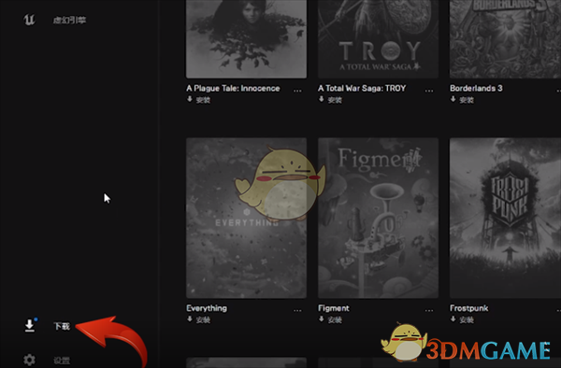The image size is (561, 368).
Task: Expand three-dot menu for Figment
Action: pyautogui.click(x=429, y=310)
